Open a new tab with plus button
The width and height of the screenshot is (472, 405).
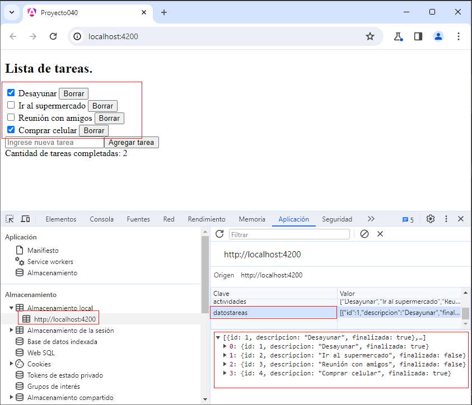pyautogui.click(x=164, y=12)
